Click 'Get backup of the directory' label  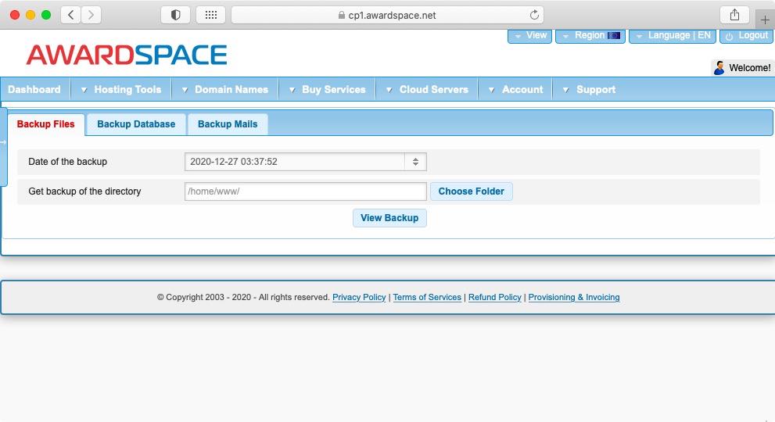coord(84,191)
